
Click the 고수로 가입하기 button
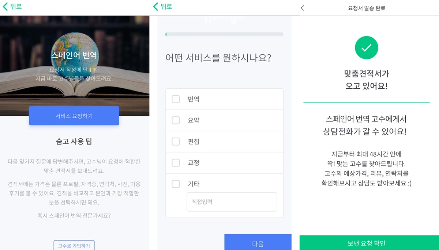(74, 246)
